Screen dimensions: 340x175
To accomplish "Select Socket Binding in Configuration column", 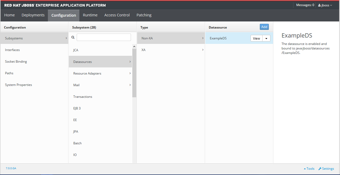I will click(x=34, y=61).
